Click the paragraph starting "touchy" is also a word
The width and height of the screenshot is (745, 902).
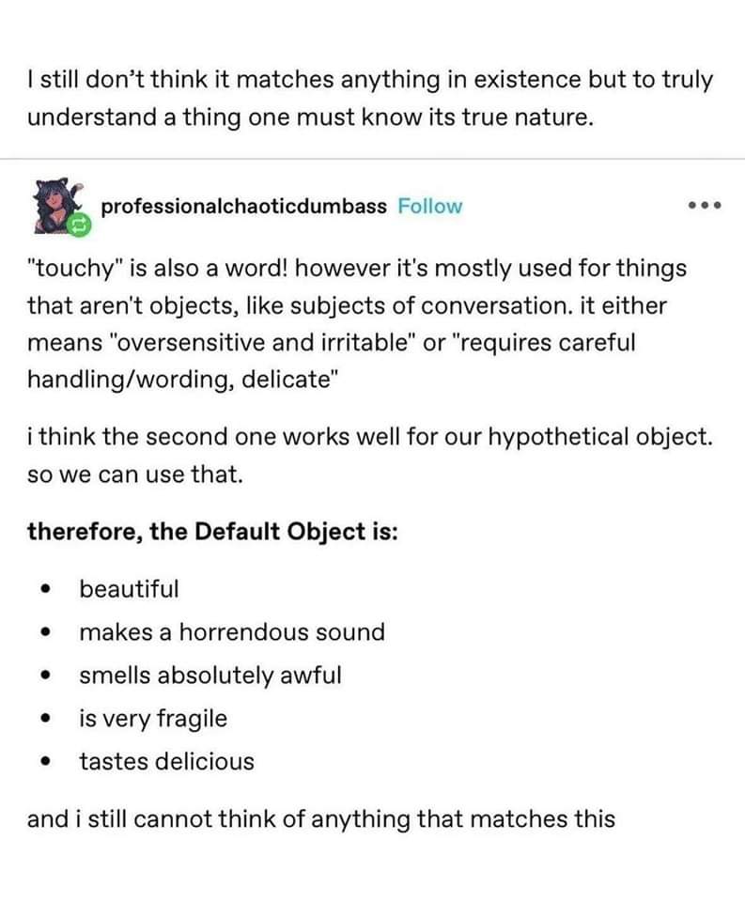pos(357,324)
